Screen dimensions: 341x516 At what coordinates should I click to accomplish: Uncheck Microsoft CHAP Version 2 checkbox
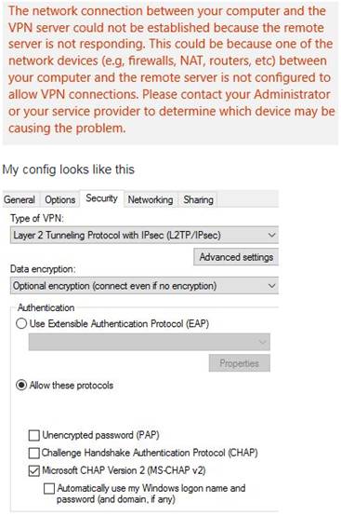pyautogui.click(x=33, y=471)
